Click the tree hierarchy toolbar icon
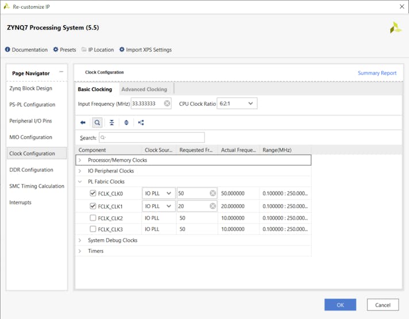409x319 pixels. (141, 122)
